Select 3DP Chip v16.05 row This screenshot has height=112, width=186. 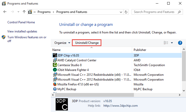pos(117,55)
